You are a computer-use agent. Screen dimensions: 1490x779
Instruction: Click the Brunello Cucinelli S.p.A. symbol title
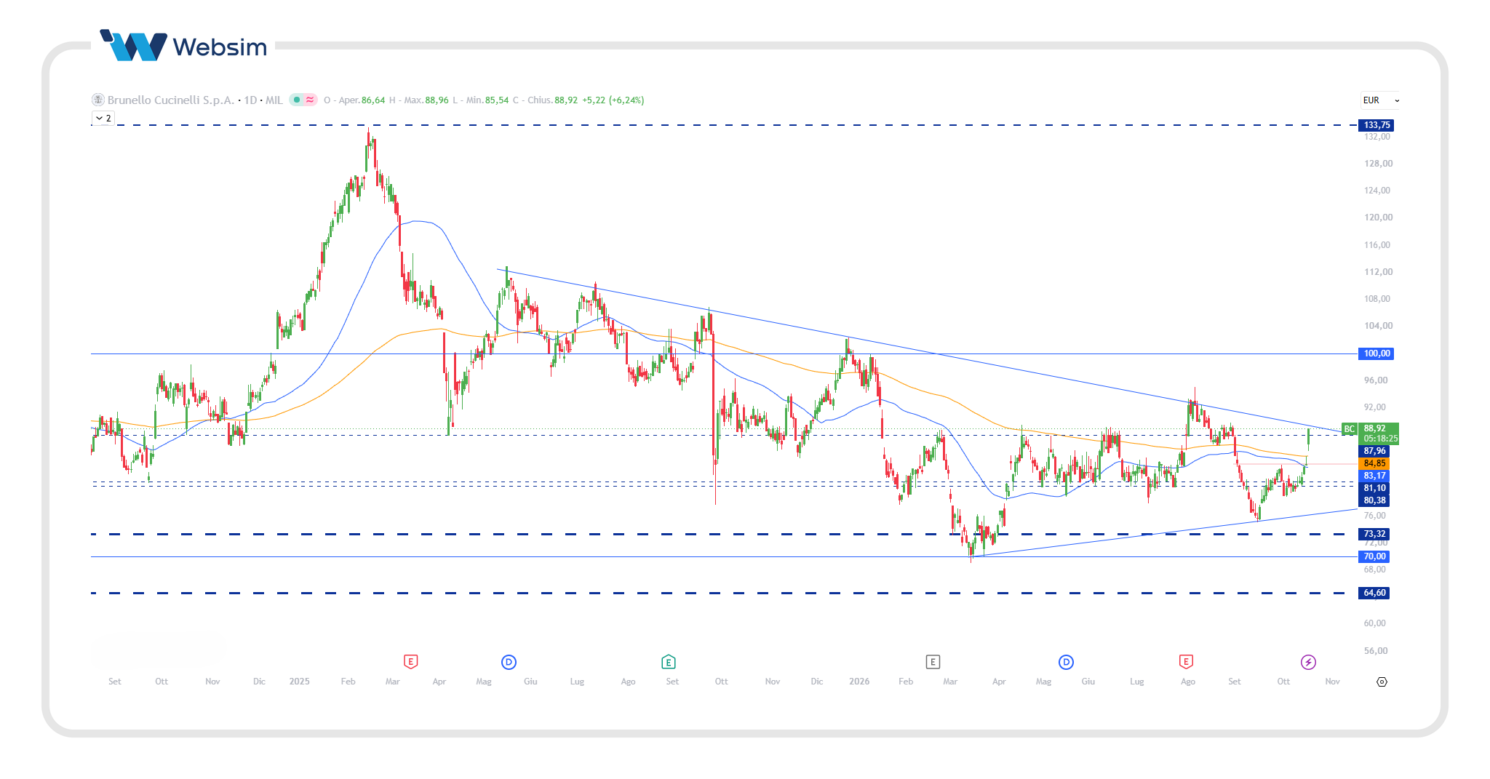tap(171, 100)
